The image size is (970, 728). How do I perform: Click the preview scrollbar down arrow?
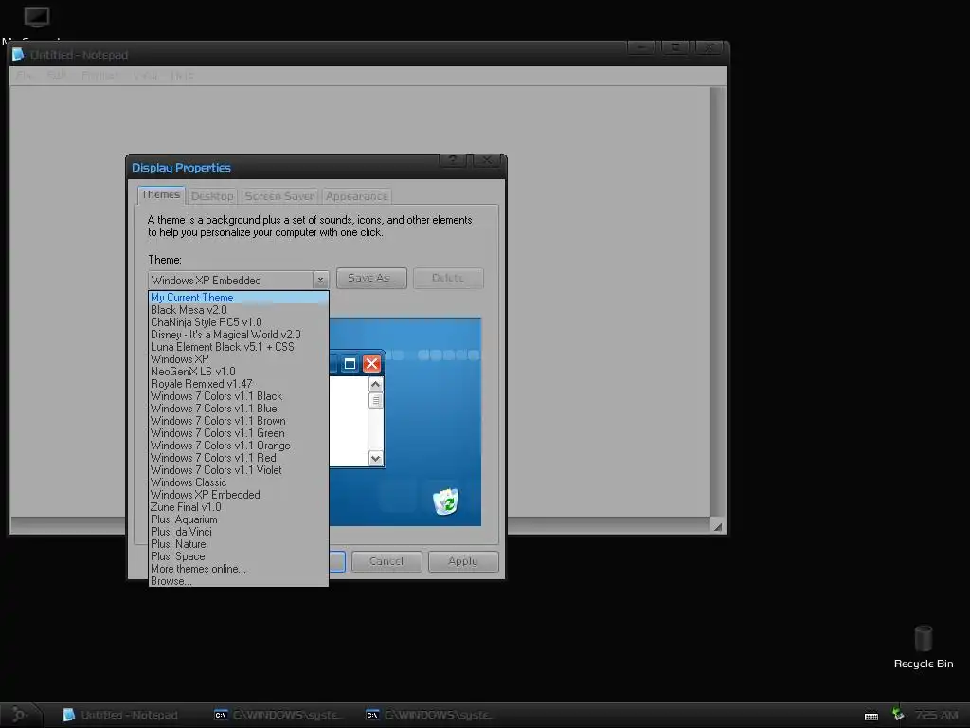point(375,458)
